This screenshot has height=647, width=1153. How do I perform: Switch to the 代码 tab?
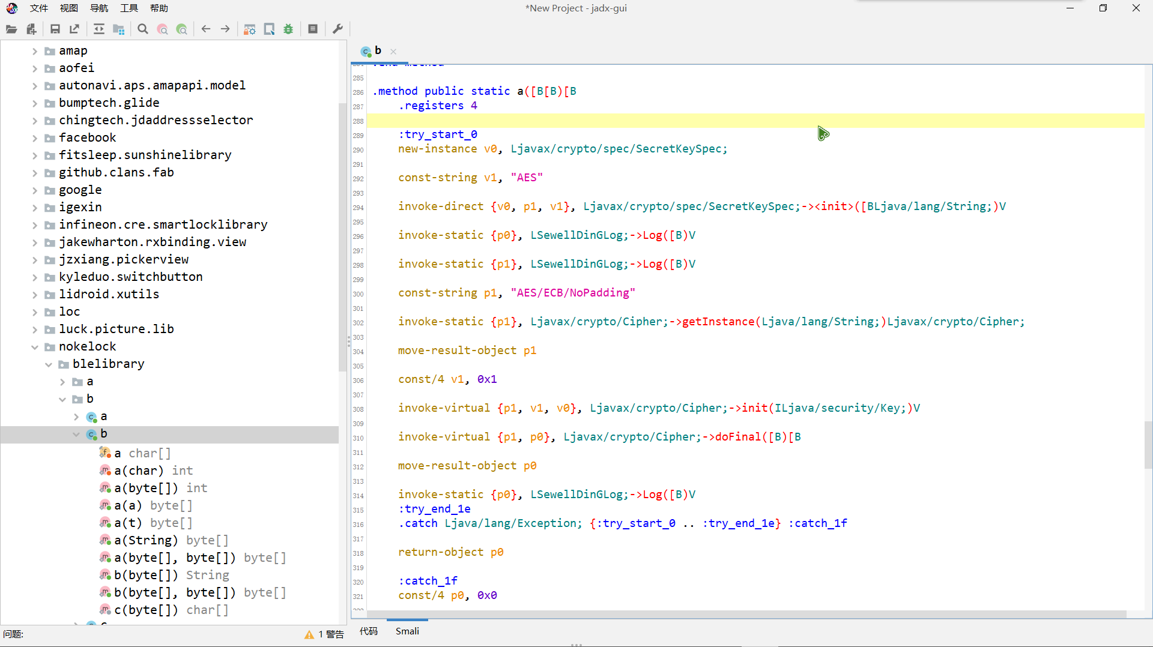(x=368, y=631)
